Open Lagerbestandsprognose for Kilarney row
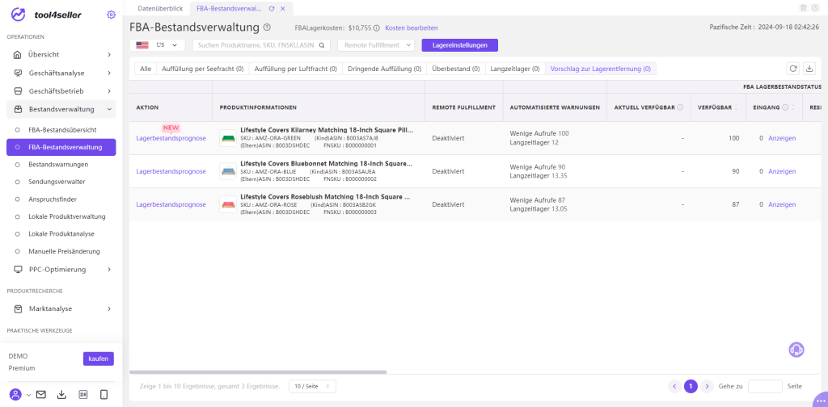The image size is (828, 407). pyautogui.click(x=171, y=138)
